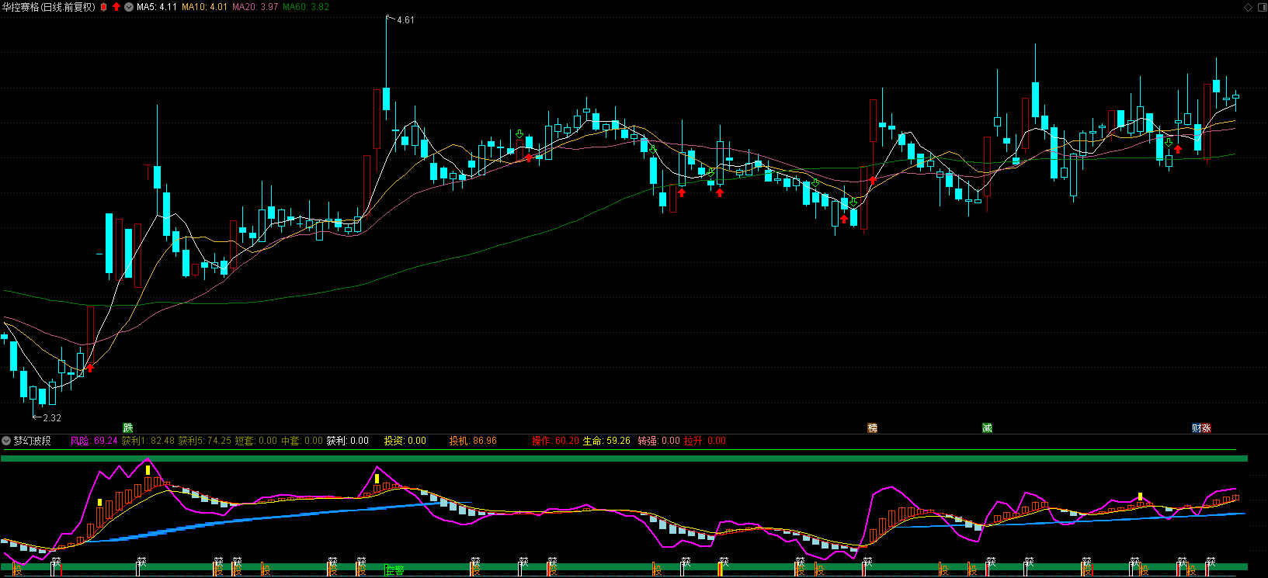Click the 获利5: 74.25 value
1268x578 pixels.
tap(205, 441)
